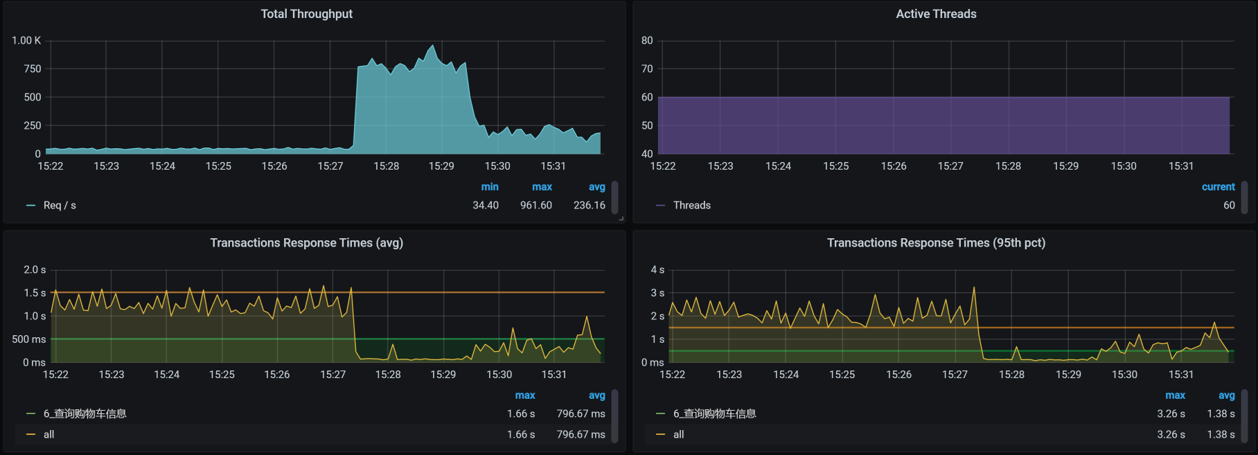Toggle the Threads series legend label
Screen dimensions: 1258x455
(691, 206)
